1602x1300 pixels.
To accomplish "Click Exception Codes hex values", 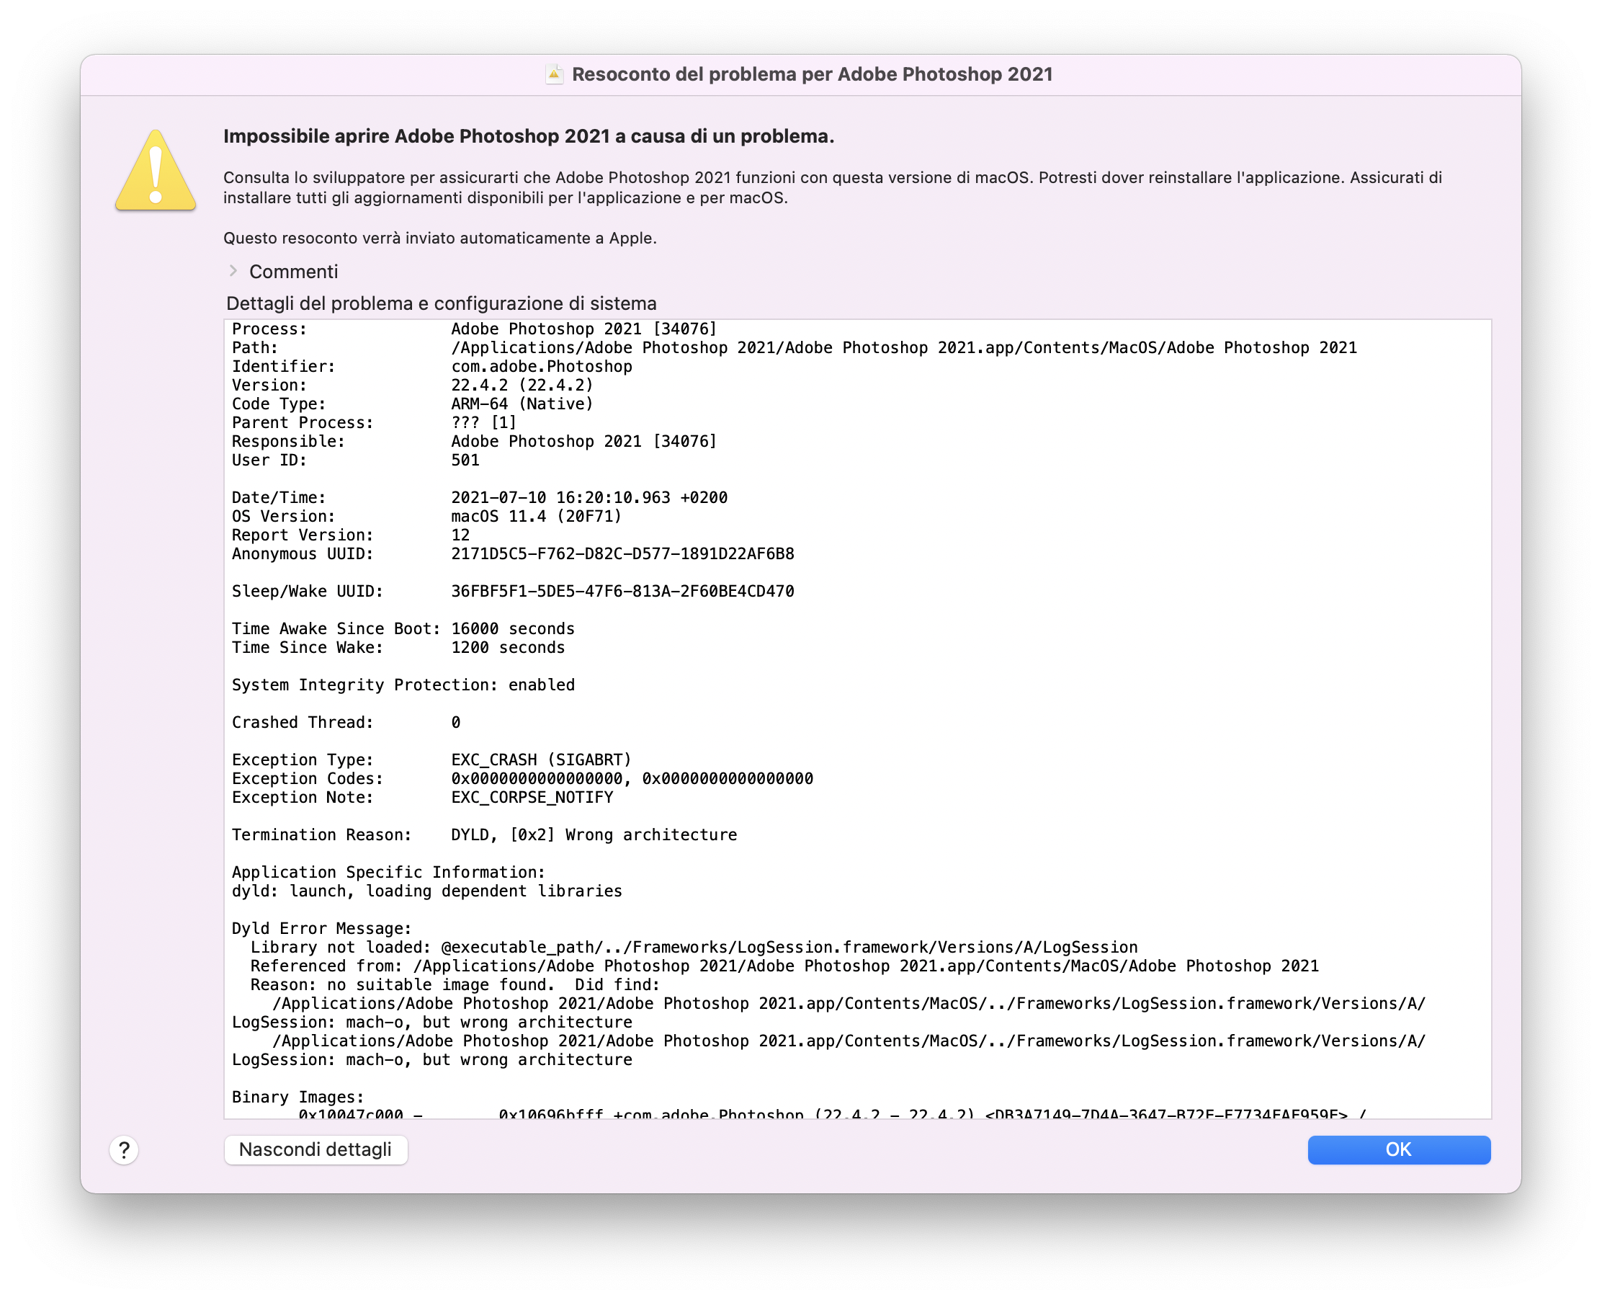I will pos(632,778).
